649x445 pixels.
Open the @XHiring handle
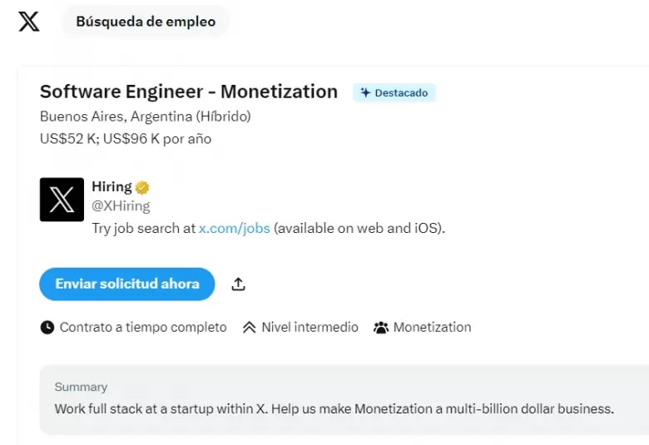pyautogui.click(x=121, y=205)
